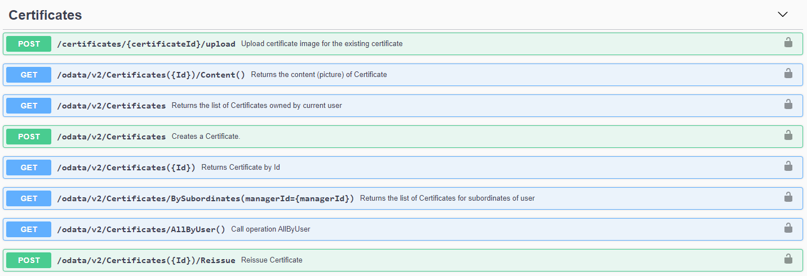This screenshot has height=276, width=807.
Task: Click 'Returns the list of Certificates for subordinates' text
Action: coord(447,198)
